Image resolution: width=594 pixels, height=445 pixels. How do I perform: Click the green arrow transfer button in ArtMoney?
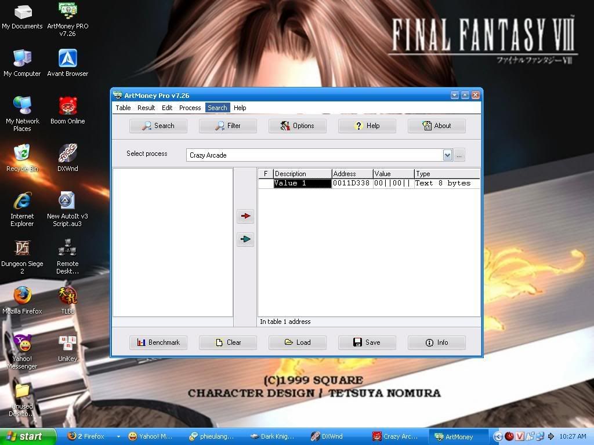[245, 239]
